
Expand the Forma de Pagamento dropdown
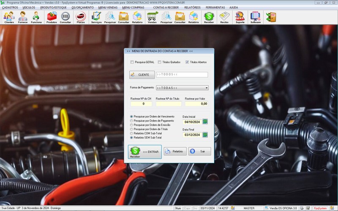click(x=207, y=88)
